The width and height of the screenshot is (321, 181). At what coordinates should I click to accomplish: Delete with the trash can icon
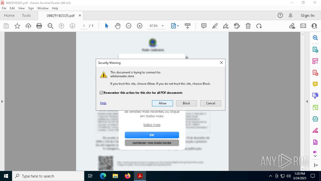point(248,26)
